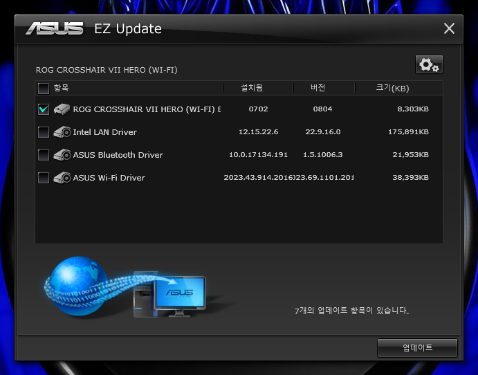The image size is (478, 375).
Task: Click installed version 12.15.22.6
Action: point(258,132)
